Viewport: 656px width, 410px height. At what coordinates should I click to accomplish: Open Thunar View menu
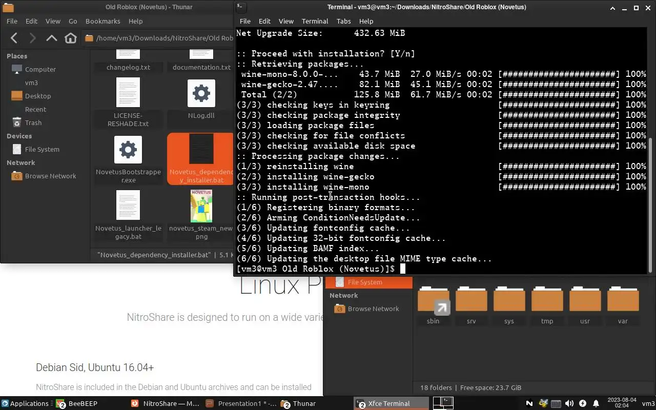coord(53,21)
